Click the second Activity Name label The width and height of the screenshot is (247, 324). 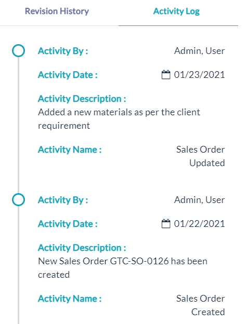[70, 299]
